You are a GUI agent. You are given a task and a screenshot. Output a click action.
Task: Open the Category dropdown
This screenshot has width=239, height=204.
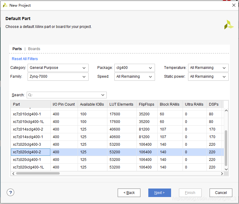(x=58, y=68)
